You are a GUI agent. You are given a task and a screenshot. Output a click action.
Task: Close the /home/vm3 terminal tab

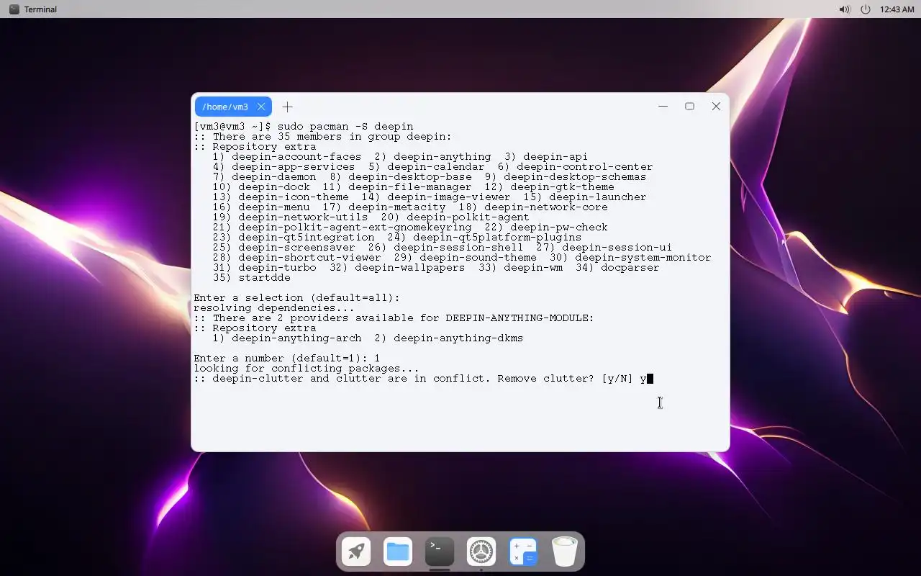click(x=261, y=107)
